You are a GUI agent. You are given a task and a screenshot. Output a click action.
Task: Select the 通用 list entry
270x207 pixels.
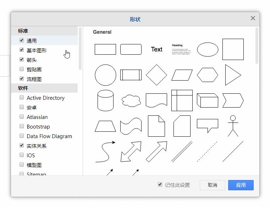point(32,41)
